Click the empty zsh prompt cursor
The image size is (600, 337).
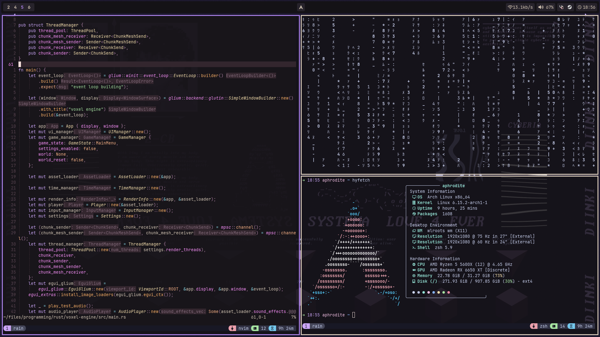(x=354, y=315)
